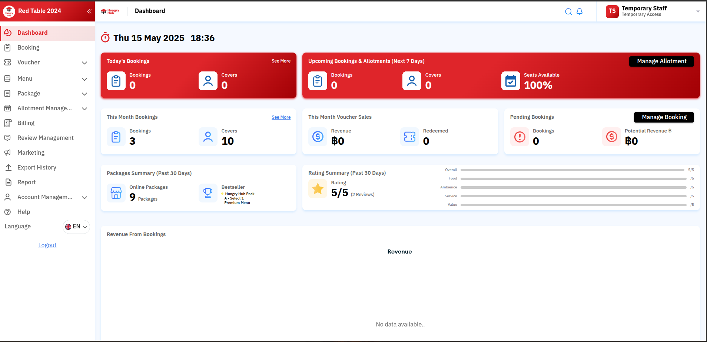The image size is (707, 342).
Task: Click the voucher Redeemed ticket icon
Action: (x=409, y=137)
